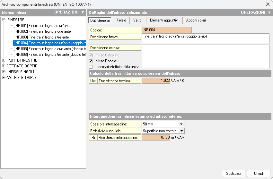This screenshot has height=179, width=273.
Task: Expand the VETRATE TRIPLE tree node
Action: tap(4, 78)
